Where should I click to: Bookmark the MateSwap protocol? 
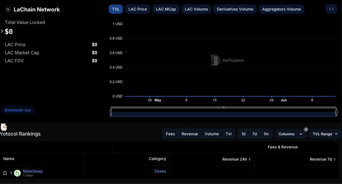(5, 173)
